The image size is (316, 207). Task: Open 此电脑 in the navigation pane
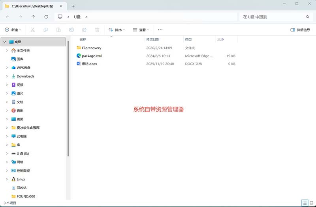[22, 136]
